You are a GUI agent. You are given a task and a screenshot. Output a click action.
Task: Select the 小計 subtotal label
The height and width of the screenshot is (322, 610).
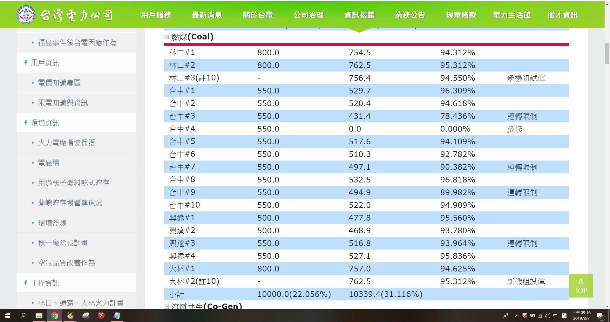tap(177, 294)
